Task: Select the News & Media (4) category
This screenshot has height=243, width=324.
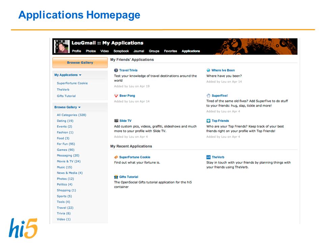Action: [70, 173]
